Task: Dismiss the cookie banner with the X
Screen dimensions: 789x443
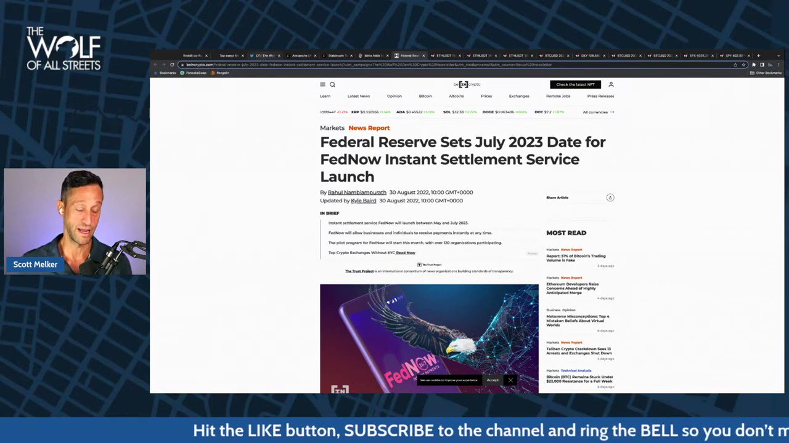Action: click(x=510, y=380)
